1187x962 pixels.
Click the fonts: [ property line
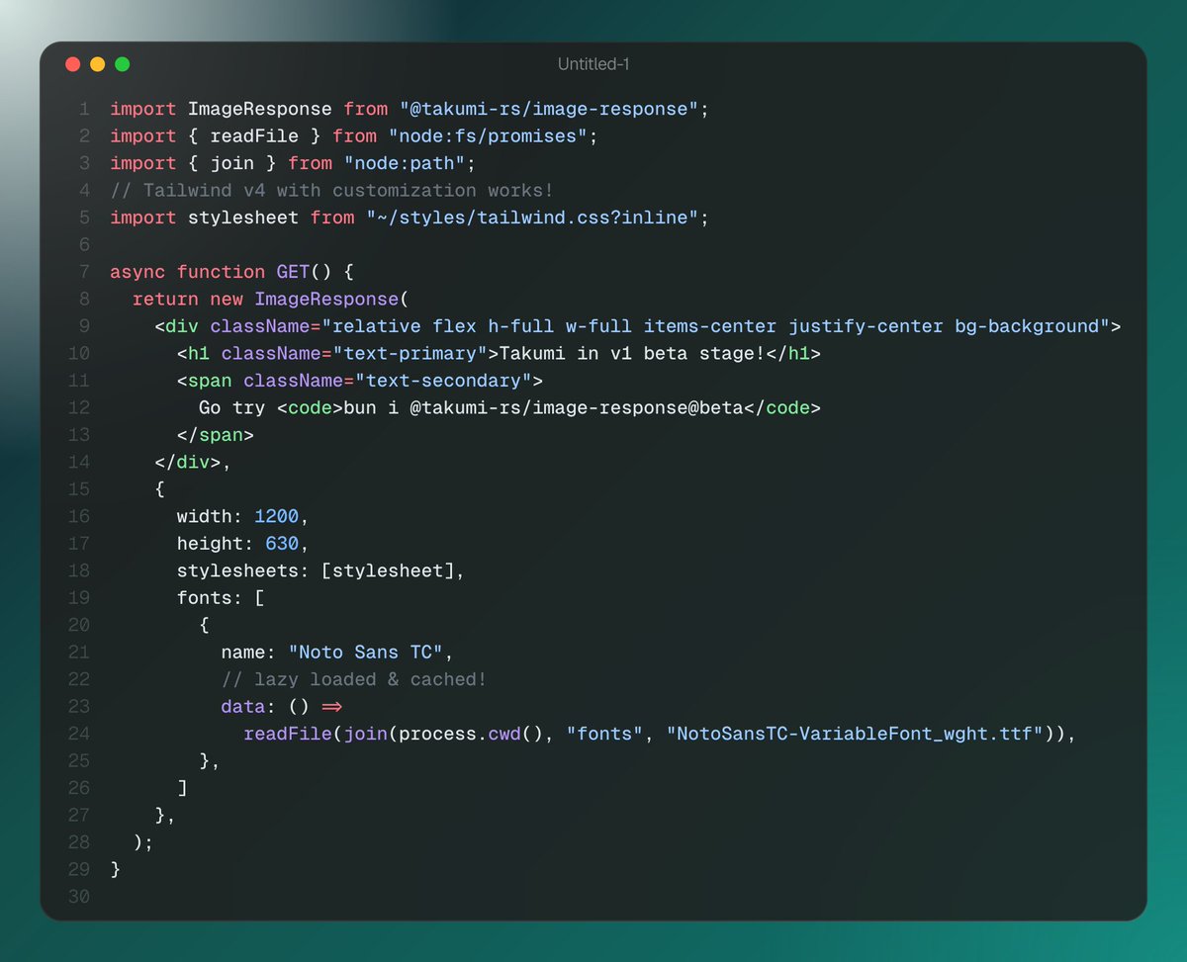pyautogui.click(x=221, y=598)
